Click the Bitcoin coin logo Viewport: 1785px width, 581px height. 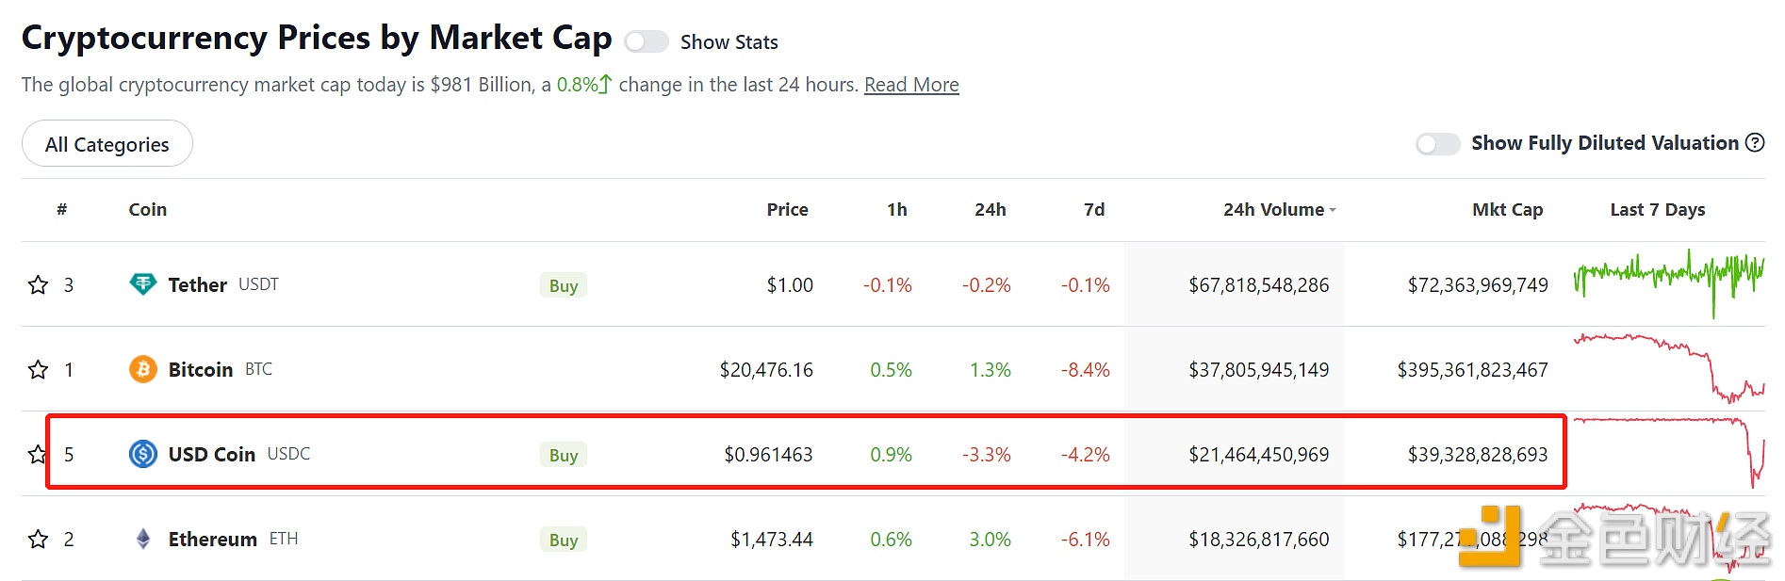click(143, 369)
